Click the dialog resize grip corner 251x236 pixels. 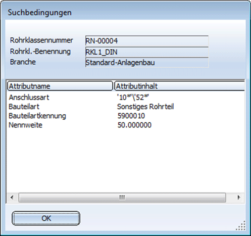click(x=241, y=226)
